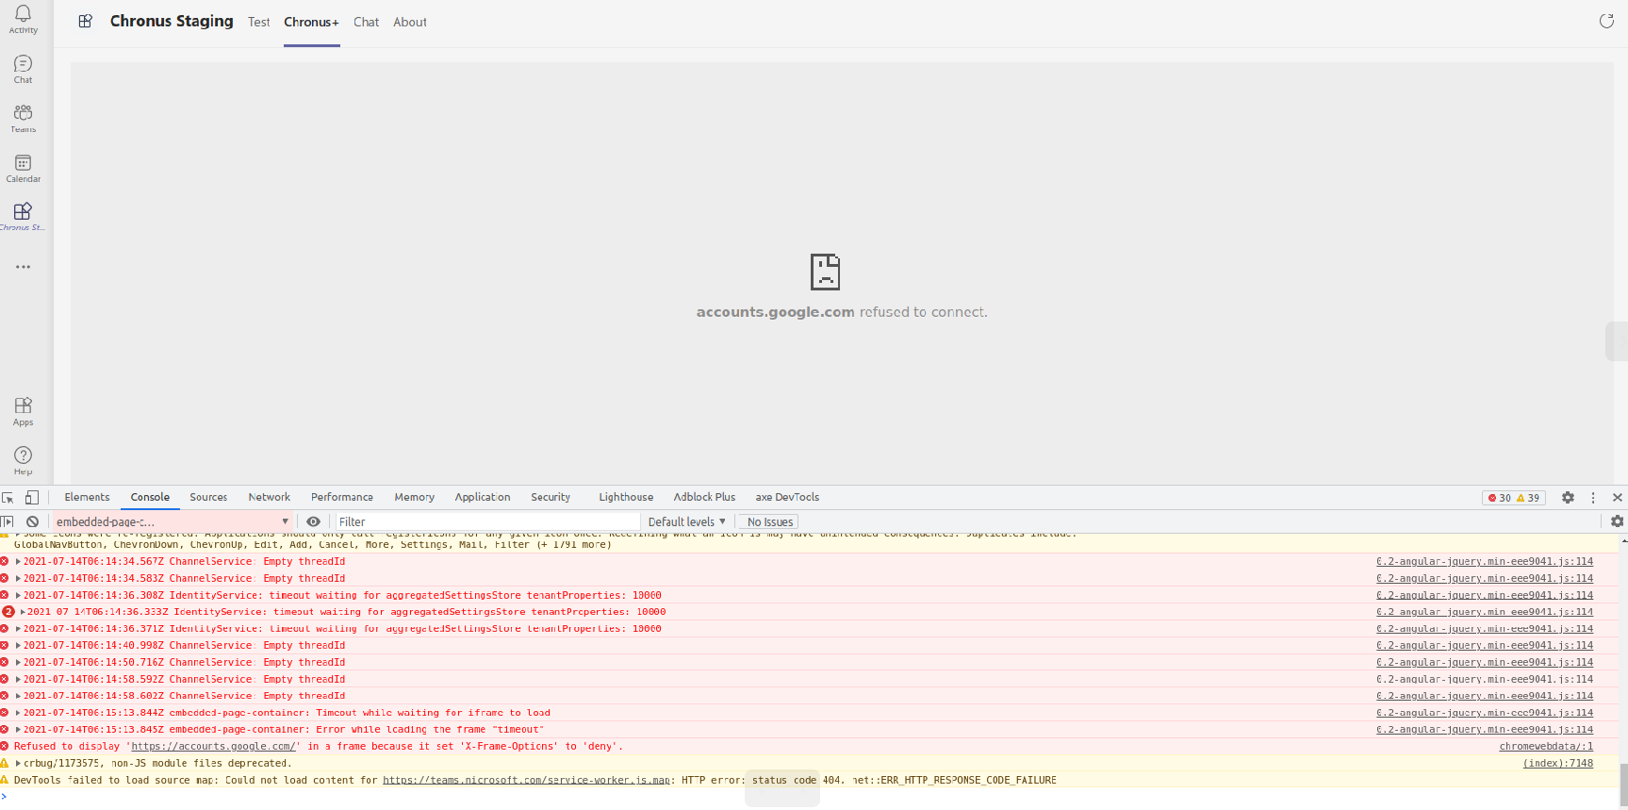1628x810 pixels.
Task: Create a live expression with eye icon
Action: pos(313,521)
